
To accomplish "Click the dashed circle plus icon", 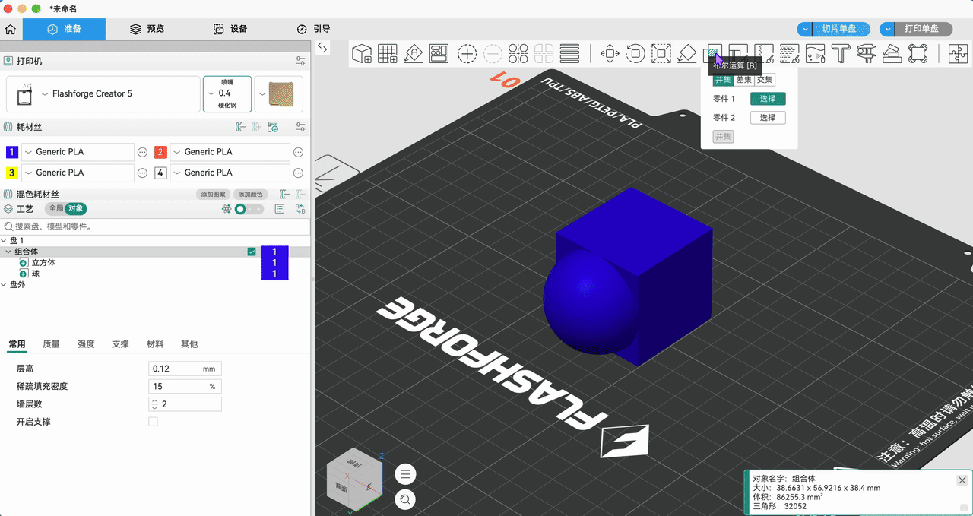I will coord(467,53).
